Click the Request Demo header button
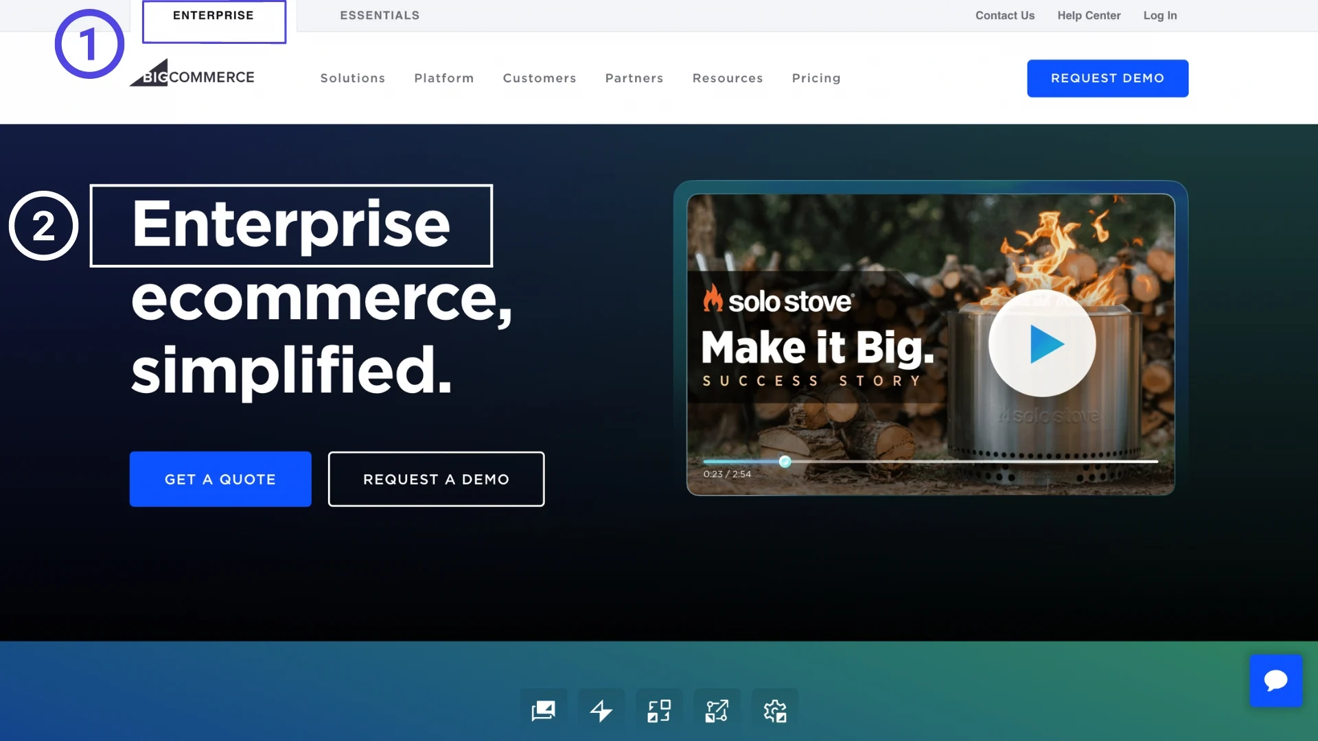 tap(1107, 78)
